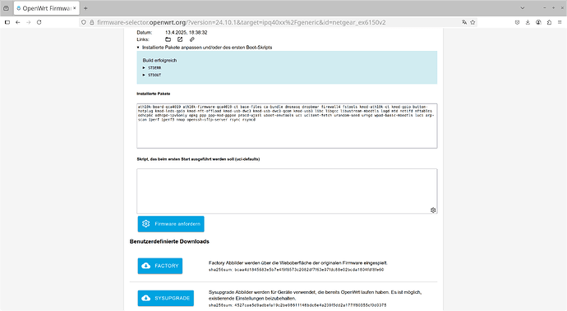This screenshot has width=567, height=311.
Task: Copy the chain link icon beside Links
Action: 192,39
